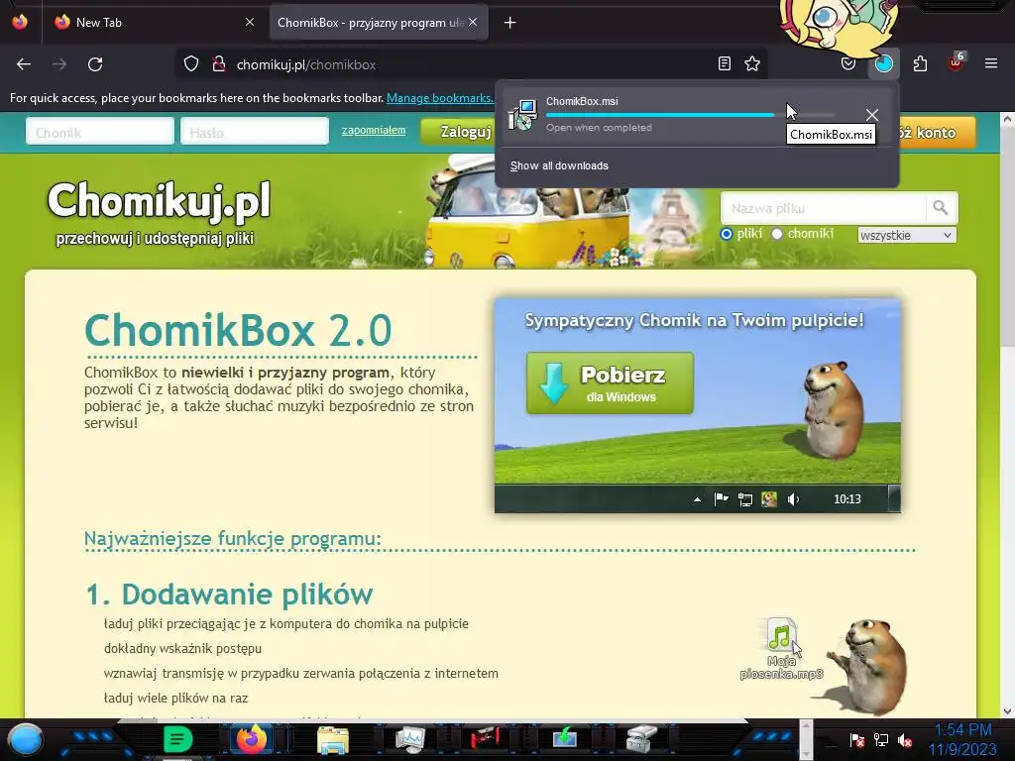Click the Action Center flag tray icon
This screenshot has height=761, width=1015.
coord(857,739)
